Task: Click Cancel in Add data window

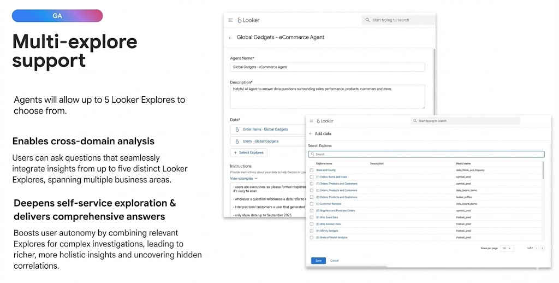Action: (x=335, y=261)
